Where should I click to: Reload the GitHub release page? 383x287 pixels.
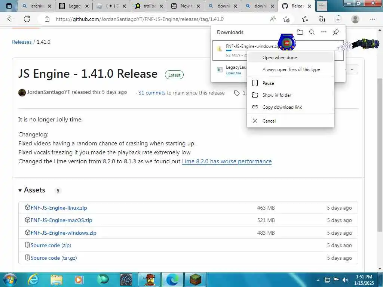(27, 19)
